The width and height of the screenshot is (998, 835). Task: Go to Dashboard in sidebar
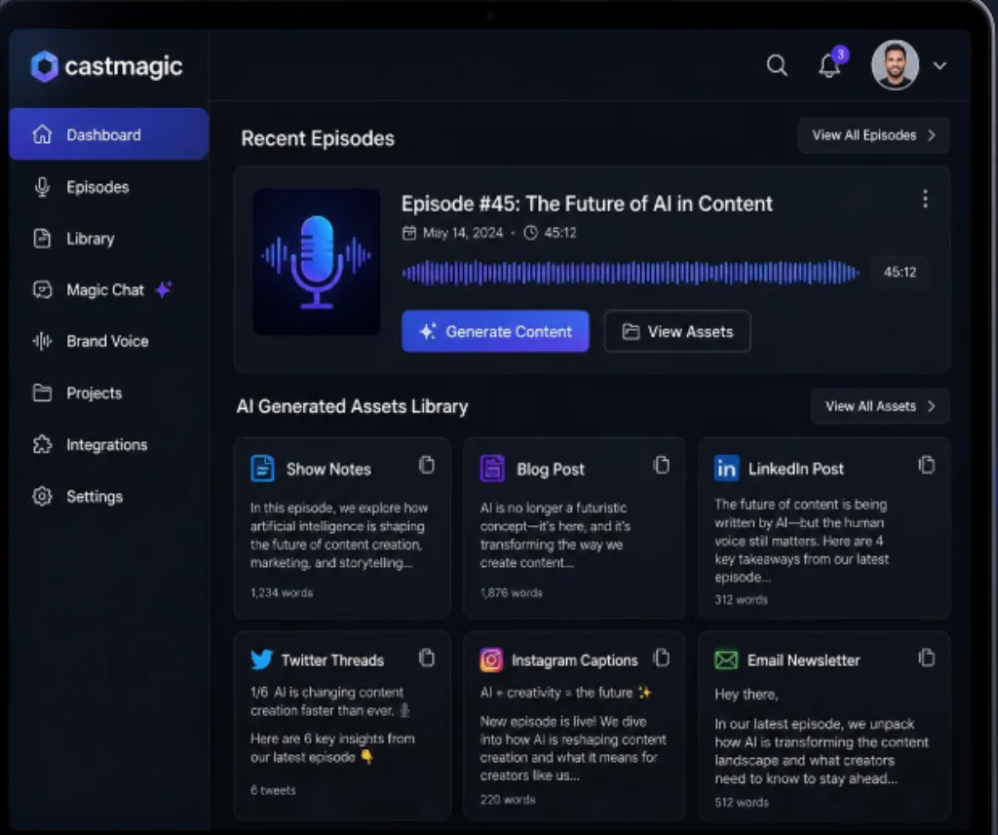[109, 134]
